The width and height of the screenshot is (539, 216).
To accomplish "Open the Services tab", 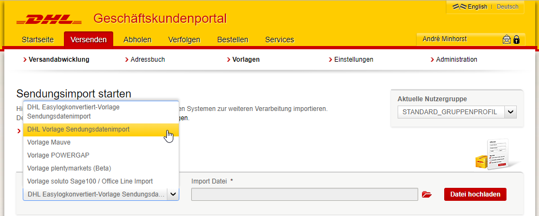I will click(280, 40).
